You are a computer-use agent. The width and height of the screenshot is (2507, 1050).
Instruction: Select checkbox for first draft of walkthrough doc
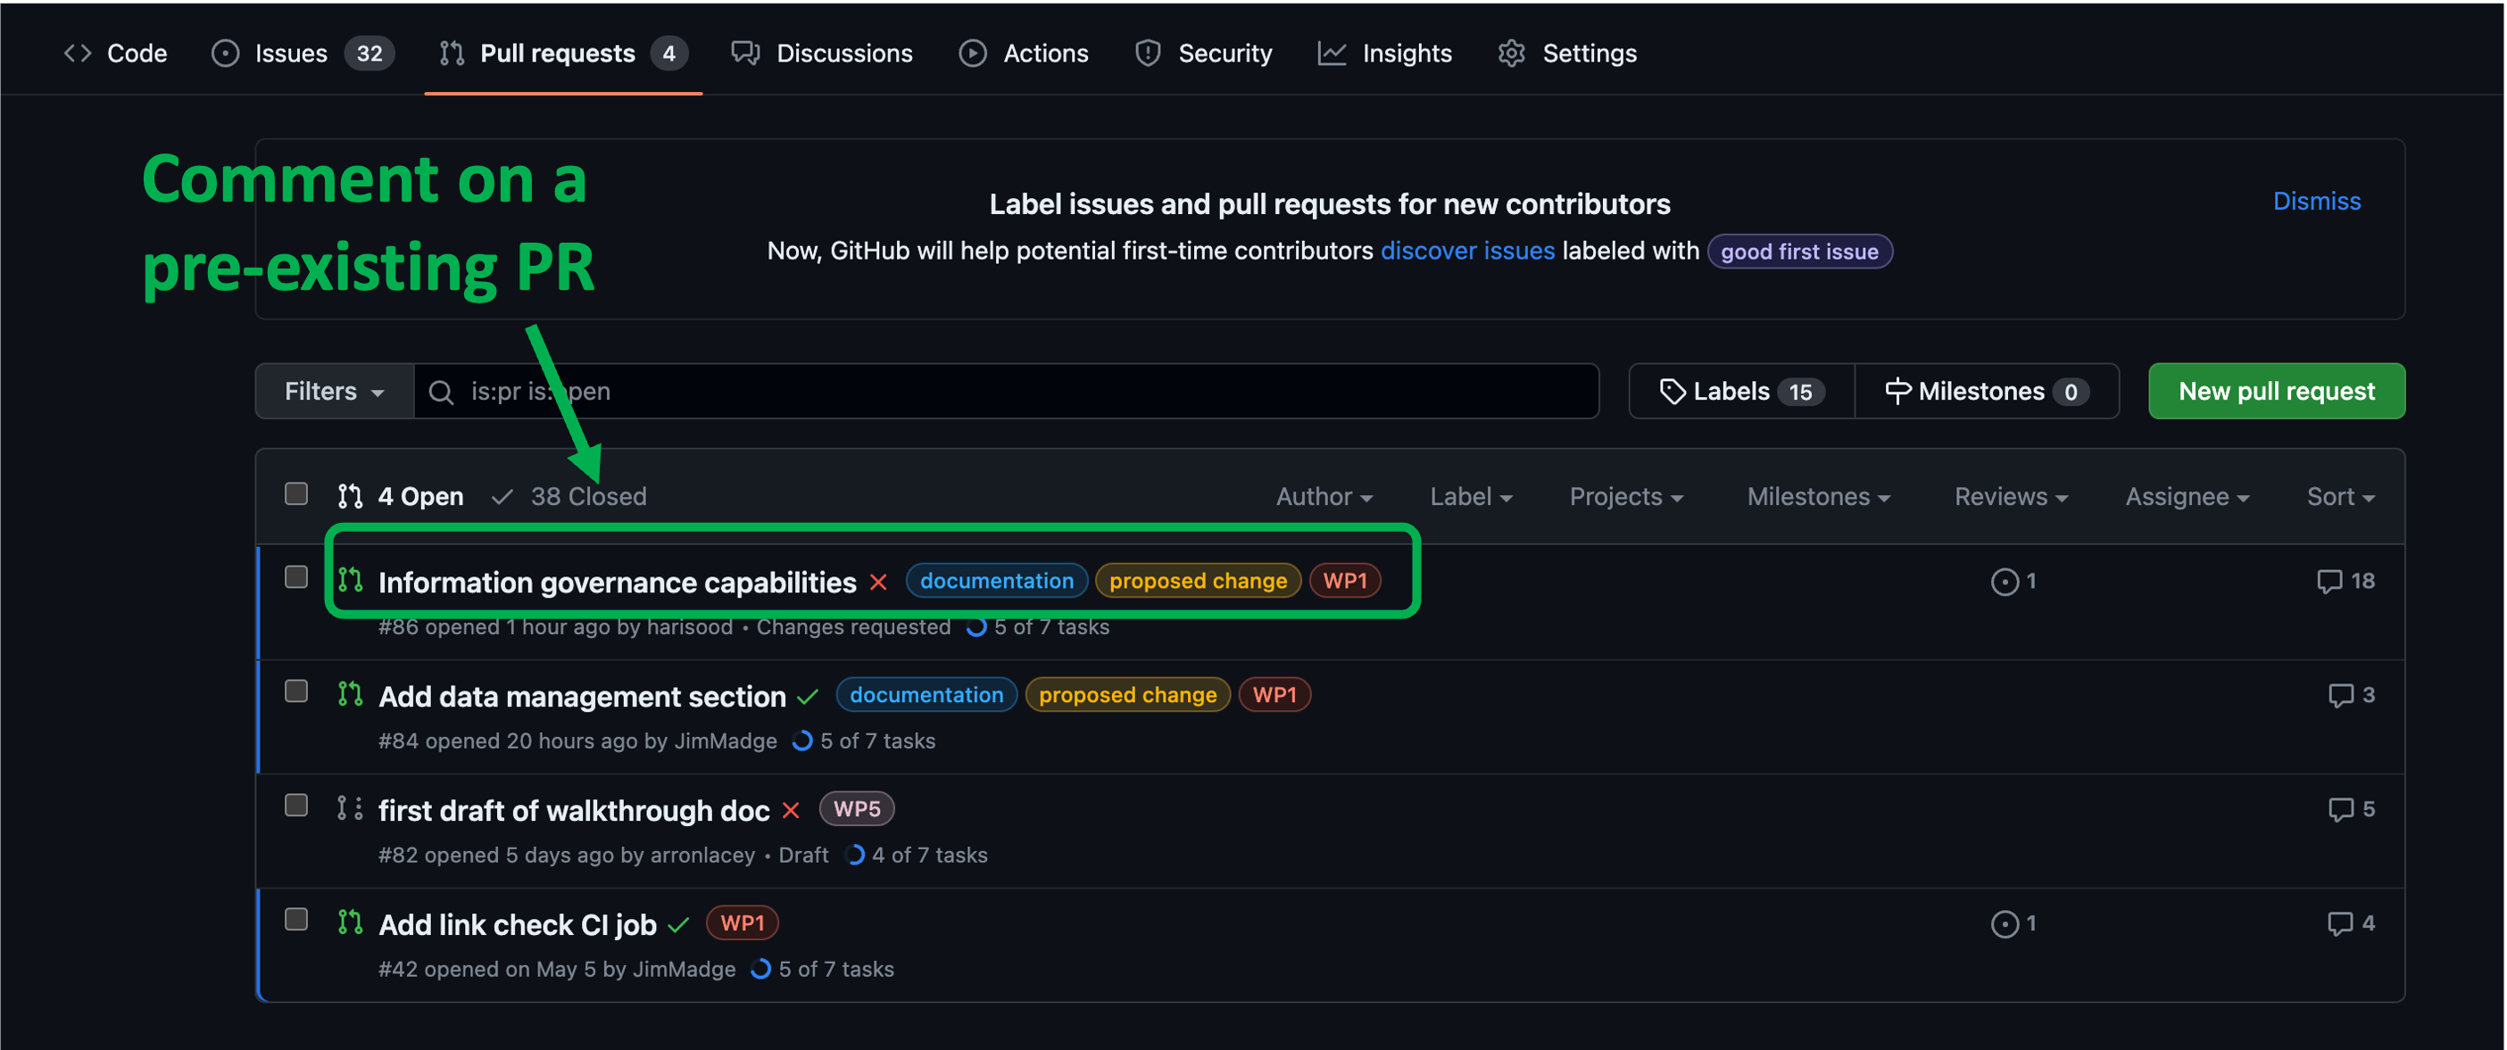295,806
